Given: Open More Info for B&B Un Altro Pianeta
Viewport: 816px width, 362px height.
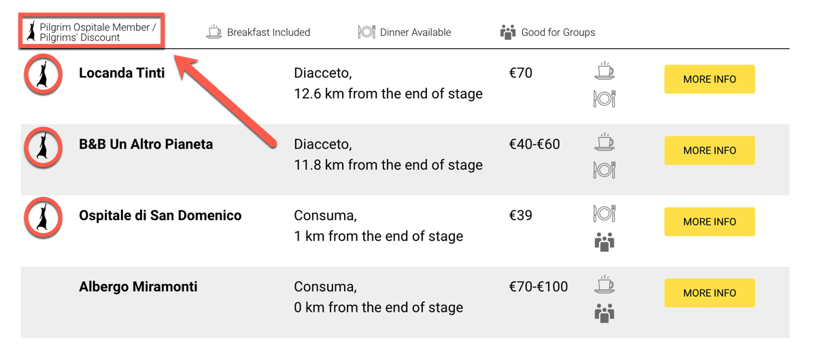Looking at the screenshot, I should click(x=709, y=151).
